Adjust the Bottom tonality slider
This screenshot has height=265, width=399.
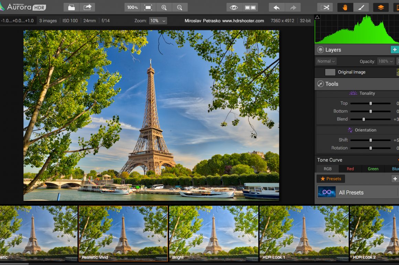click(370, 111)
